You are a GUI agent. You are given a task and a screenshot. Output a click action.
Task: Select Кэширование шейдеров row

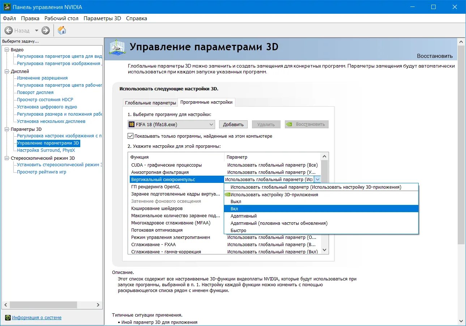[177, 209]
